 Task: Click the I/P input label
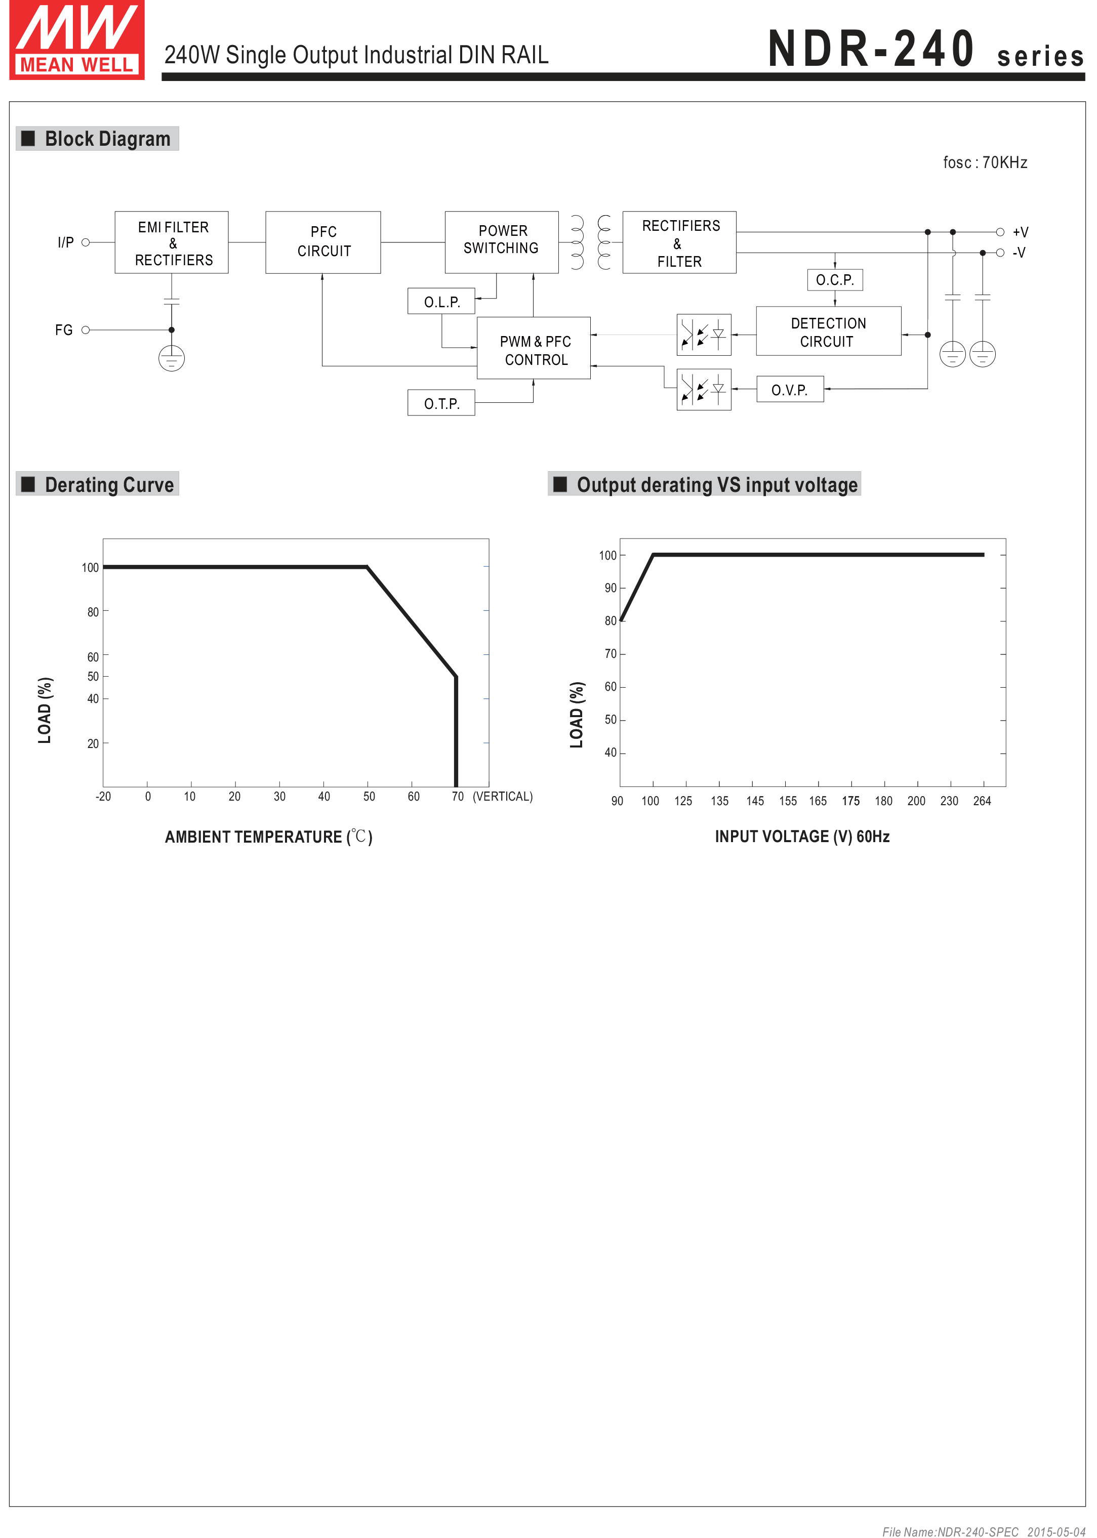[x=65, y=242]
